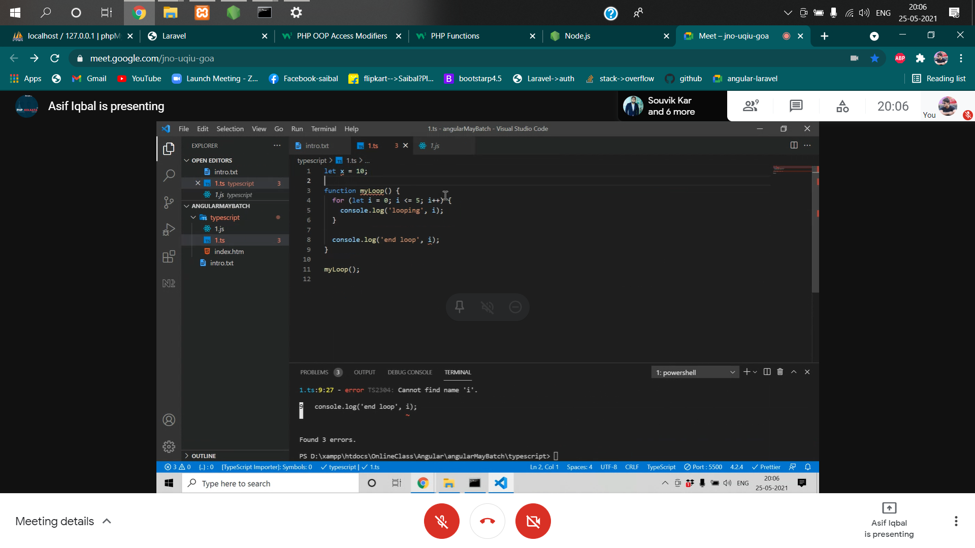Click VS Code Run and Debug icon
The width and height of the screenshot is (975, 548).
pyautogui.click(x=169, y=230)
